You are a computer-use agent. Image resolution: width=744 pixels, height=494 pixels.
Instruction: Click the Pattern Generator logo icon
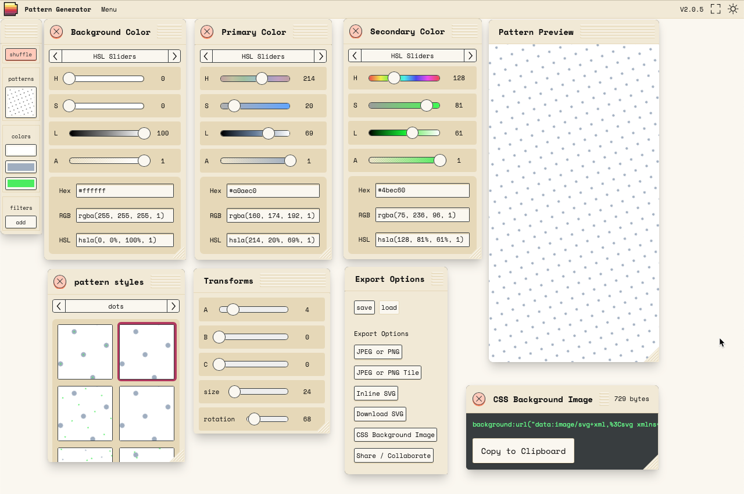10,9
